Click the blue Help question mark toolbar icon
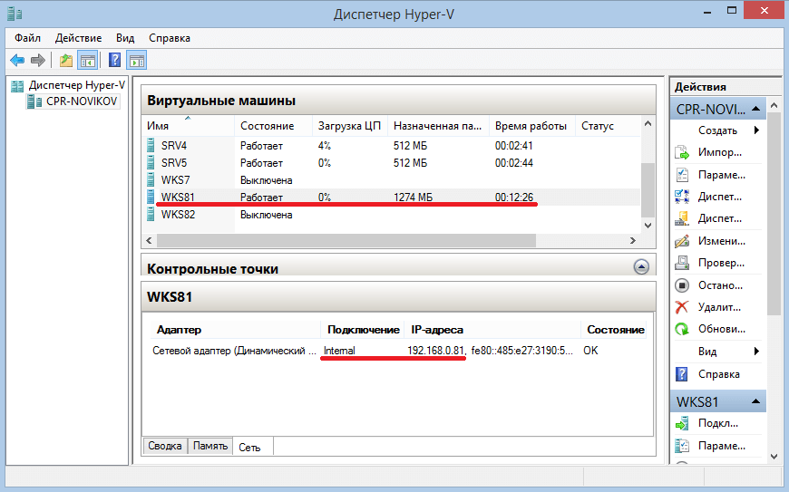Screen dimensions: 789x492 [x=115, y=61]
